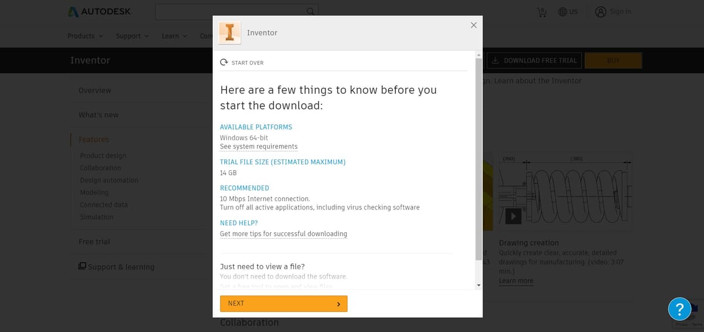Click the '14 GB' file size text
This screenshot has width=704, height=332.
228,173
